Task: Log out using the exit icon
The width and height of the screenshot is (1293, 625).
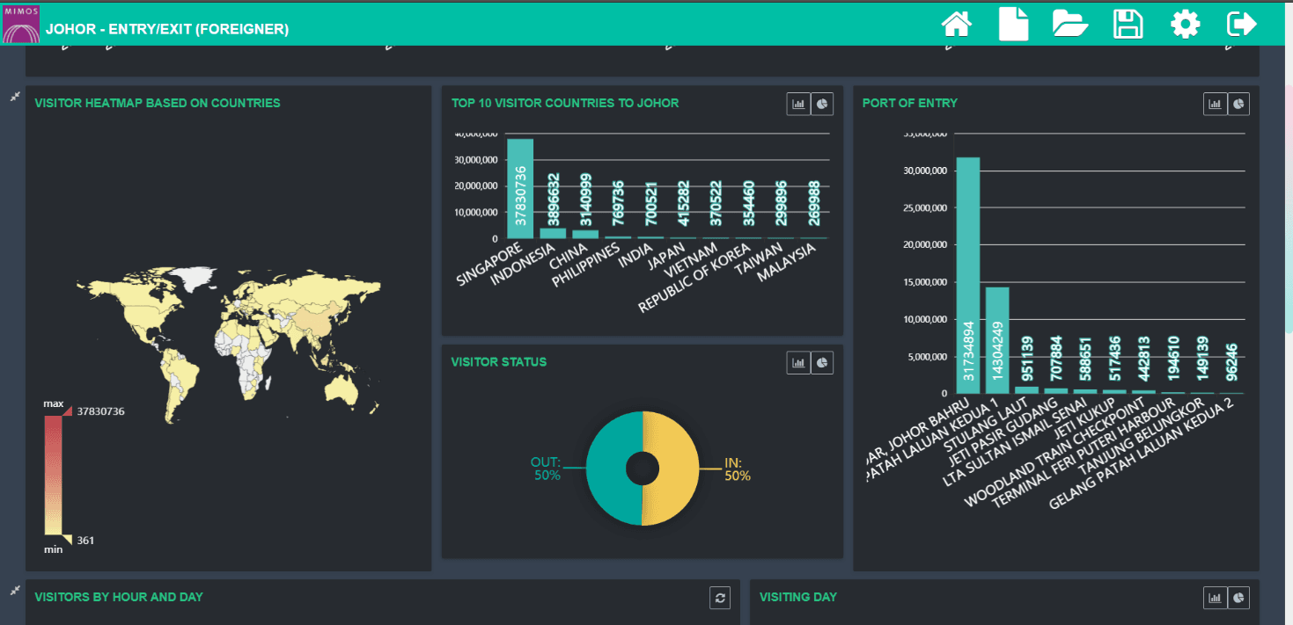Action: [x=1241, y=24]
